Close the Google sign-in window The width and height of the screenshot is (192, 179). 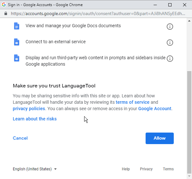coord(185,5)
